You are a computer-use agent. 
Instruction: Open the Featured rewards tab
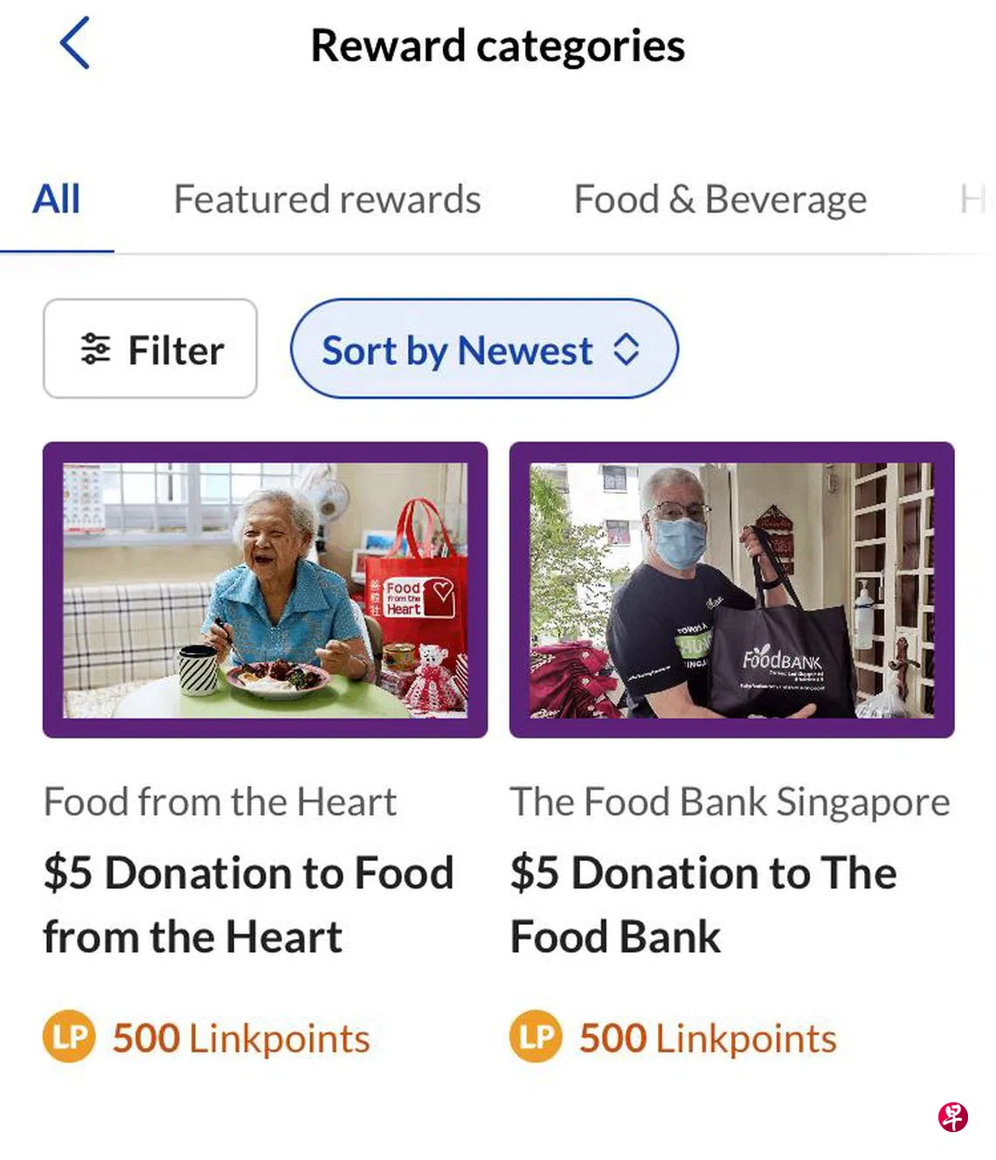327,200
